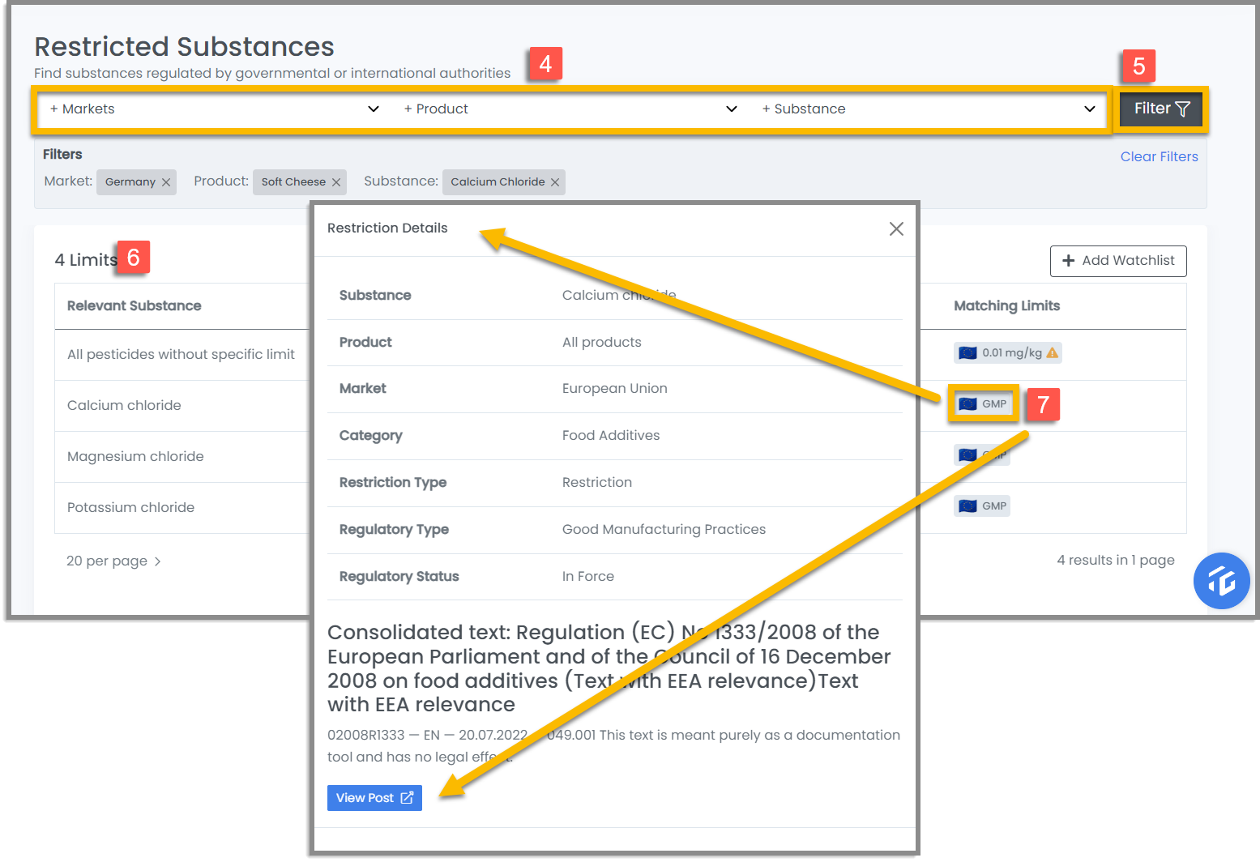
Task: Remove the Soft Cheese product filter
Action: pyautogui.click(x=336, y=182)
